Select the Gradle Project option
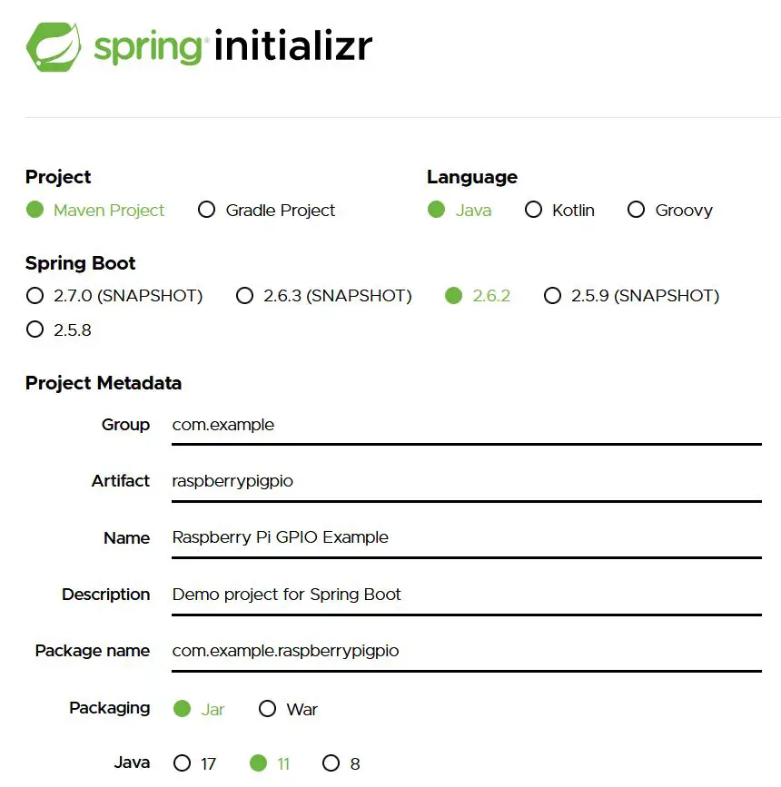 (206, 210)
